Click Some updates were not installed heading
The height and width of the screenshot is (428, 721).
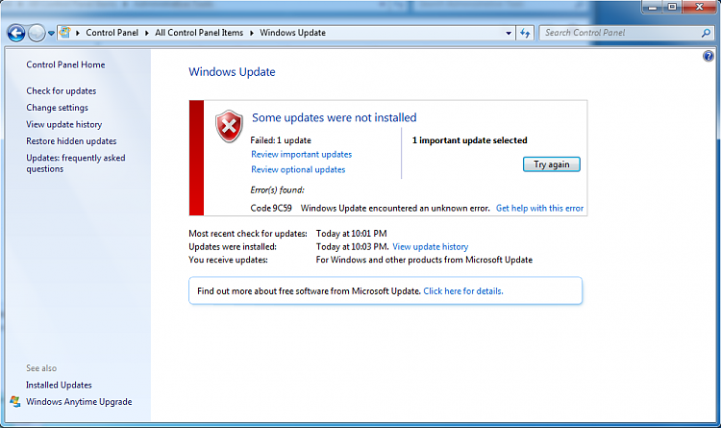pyautogui.click(x=335, y=117)
